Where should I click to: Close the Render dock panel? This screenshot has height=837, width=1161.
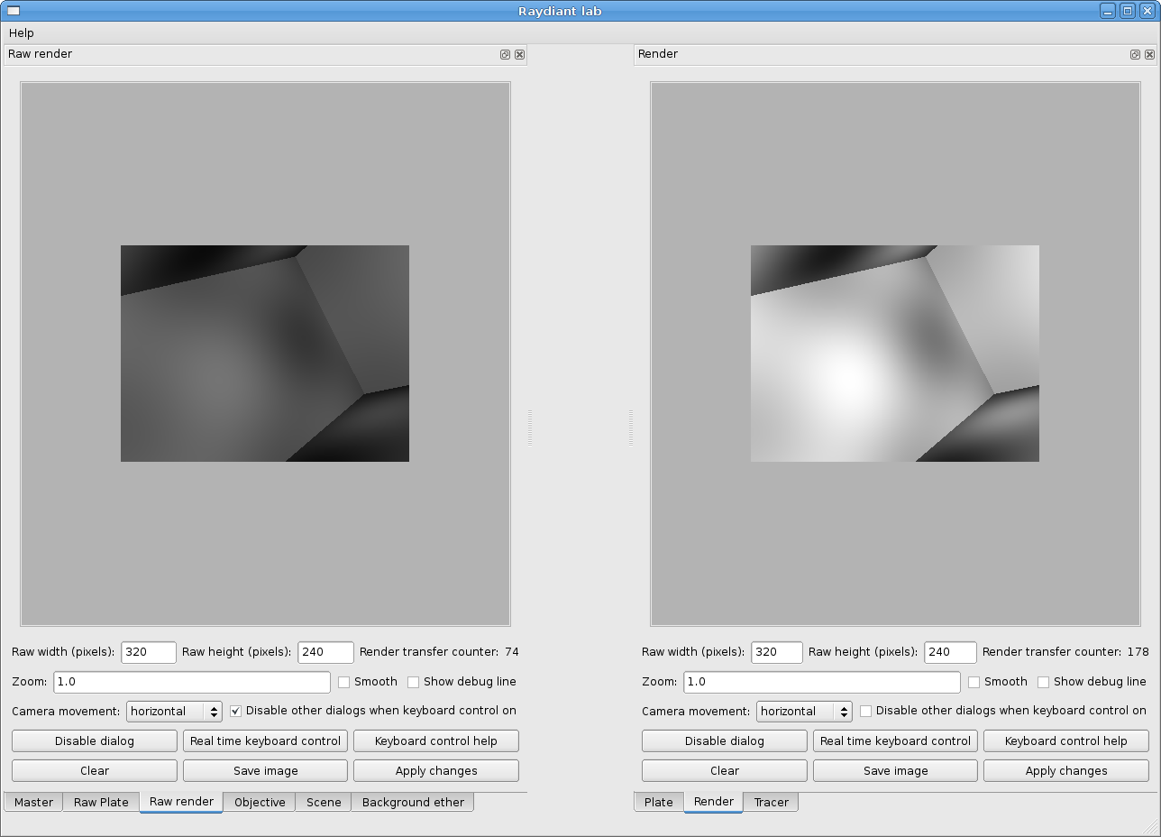pos(1149,55)
